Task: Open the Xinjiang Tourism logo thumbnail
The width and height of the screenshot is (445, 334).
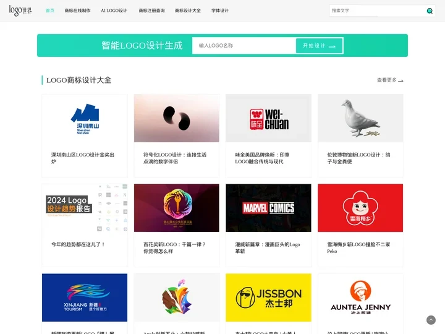Action: coord(85,298)
